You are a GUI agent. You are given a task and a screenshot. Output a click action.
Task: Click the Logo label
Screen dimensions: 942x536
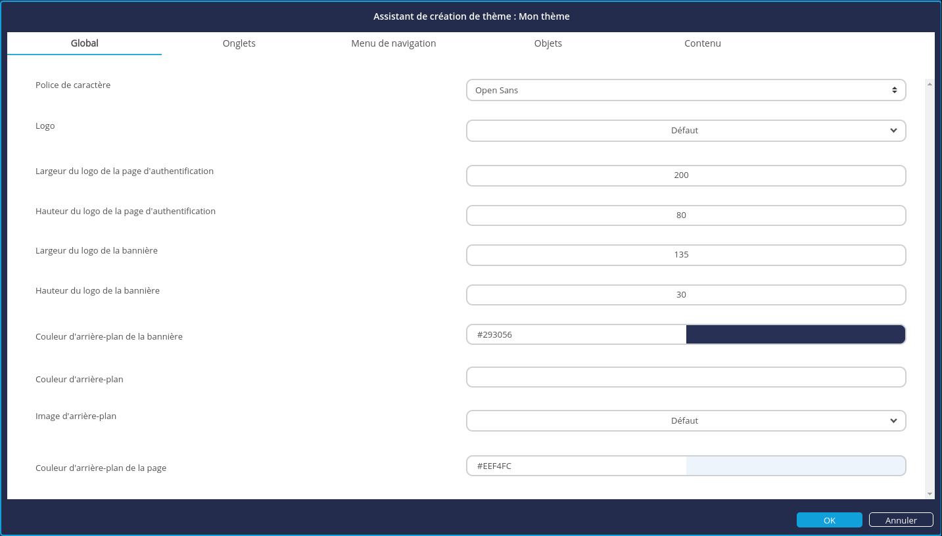point(45,125)
